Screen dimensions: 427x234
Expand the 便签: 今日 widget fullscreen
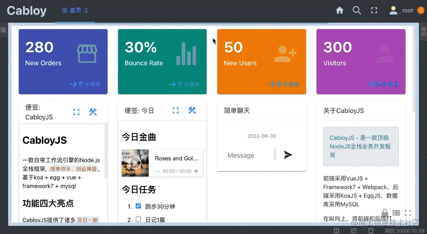[x=175, y=110]
